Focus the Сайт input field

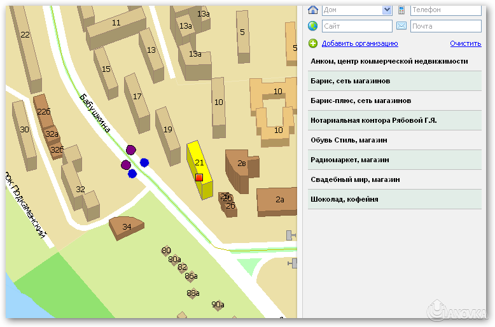click(357, 26)
